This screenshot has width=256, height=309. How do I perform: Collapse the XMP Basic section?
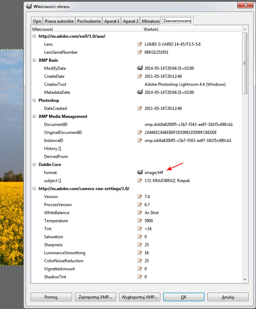tap(34, 60)
